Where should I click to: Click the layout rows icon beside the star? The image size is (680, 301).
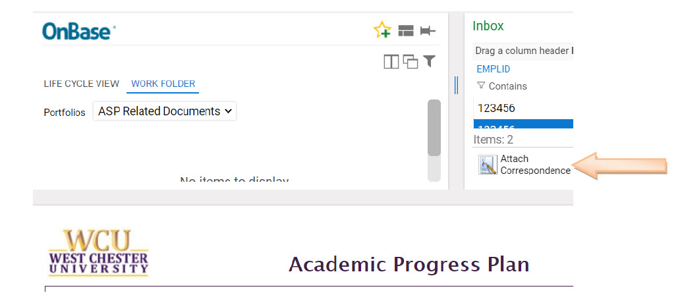(406, 30)
